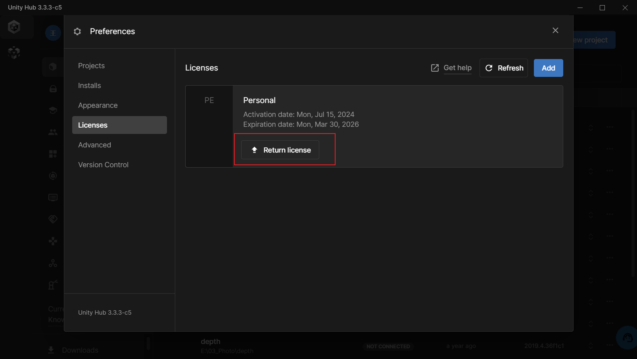The image size is (637, 359).
Task: Open the Get help link
Action: click(x=457, y=68)
